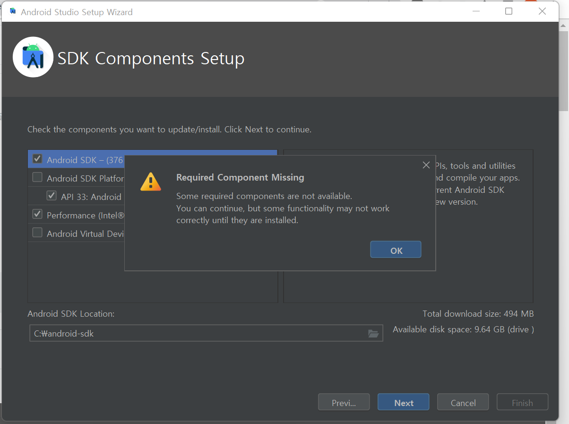
Task: Uncheck the Performance (Intel) checkbox
Action: point(37,214)
